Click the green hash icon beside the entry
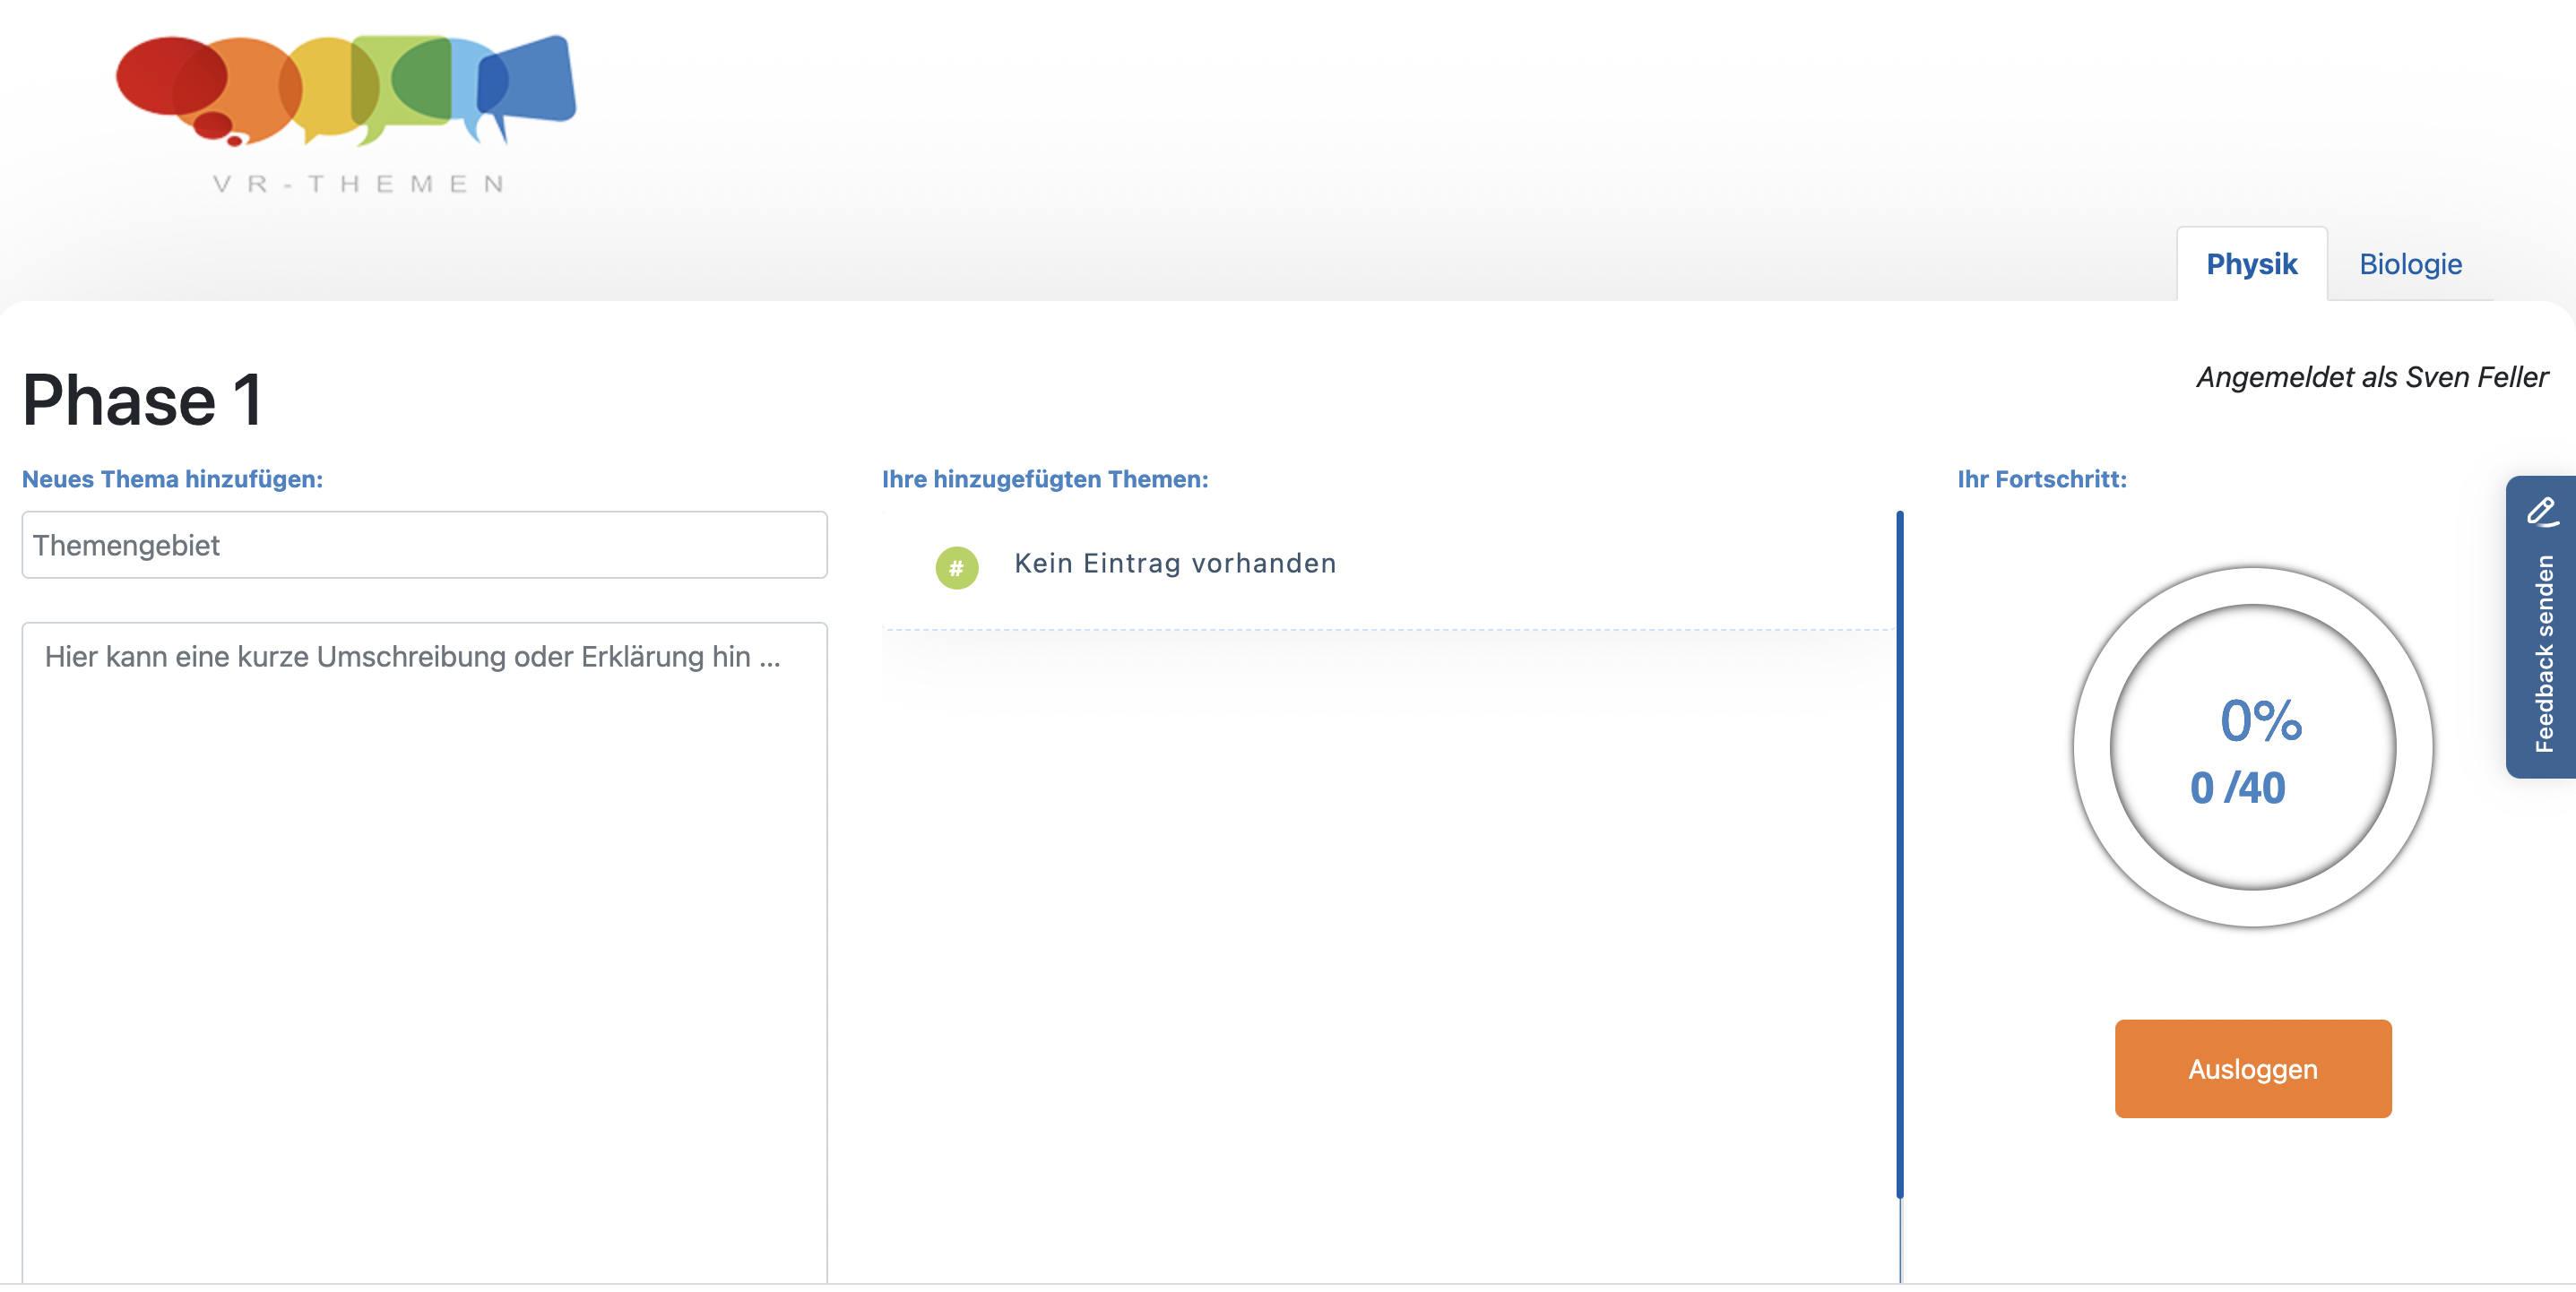 956,567
